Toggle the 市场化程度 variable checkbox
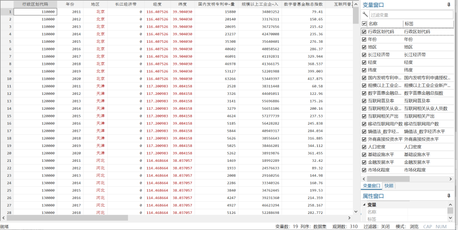458x230 pixels. [x=364, y=170]
